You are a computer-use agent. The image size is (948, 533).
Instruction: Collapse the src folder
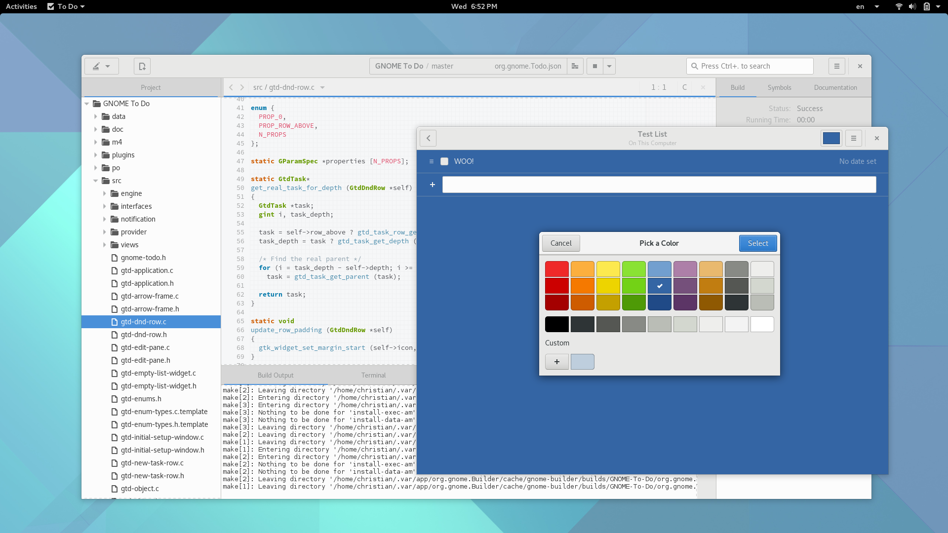pyautogui.click(x=96, y=181)
